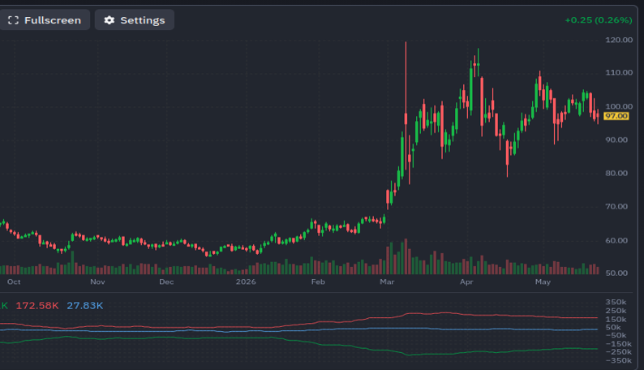This screenshot has width=644, height=370.
Task: Click the 150k indicator axis label
Action: click(x=616, y=320)
